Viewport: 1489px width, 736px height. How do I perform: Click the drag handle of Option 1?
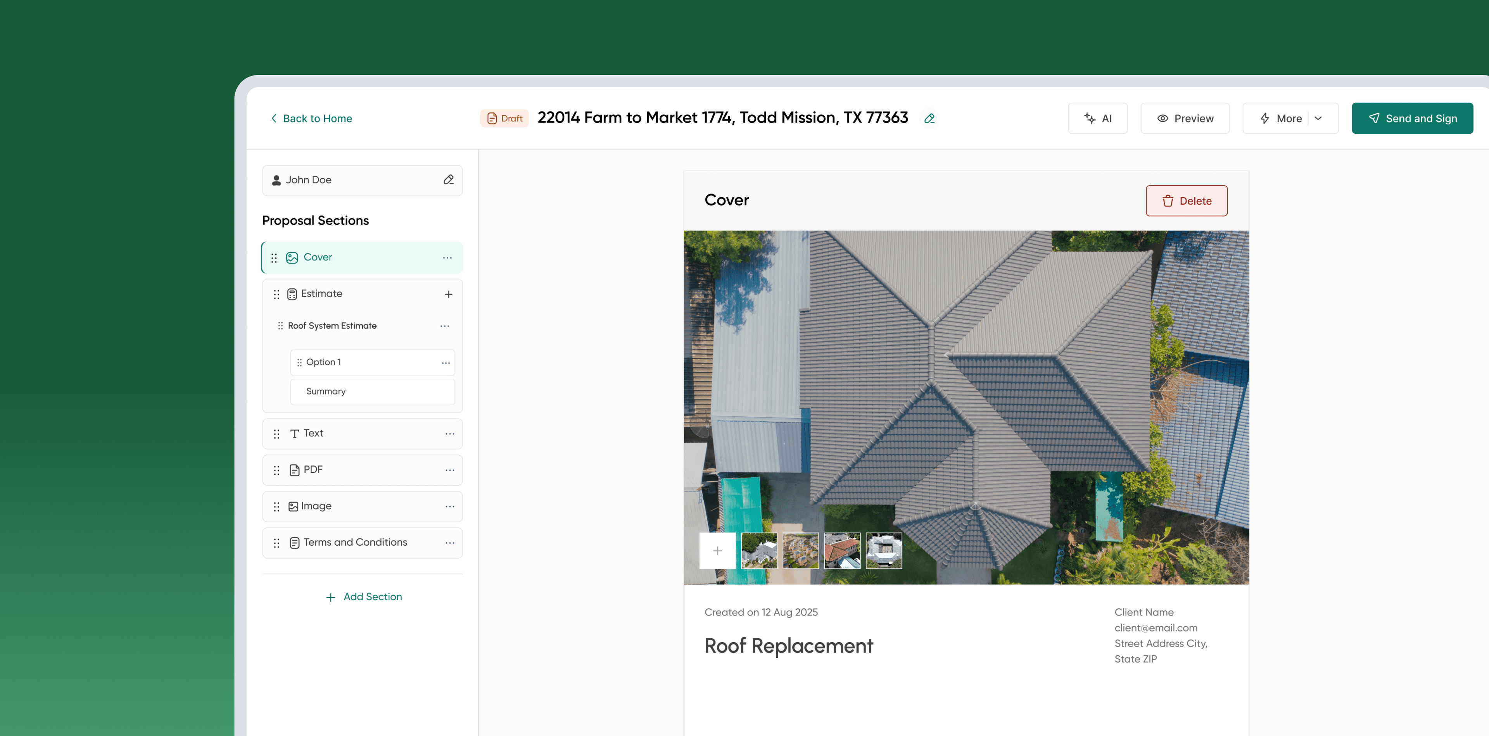[x=299, y=363]
